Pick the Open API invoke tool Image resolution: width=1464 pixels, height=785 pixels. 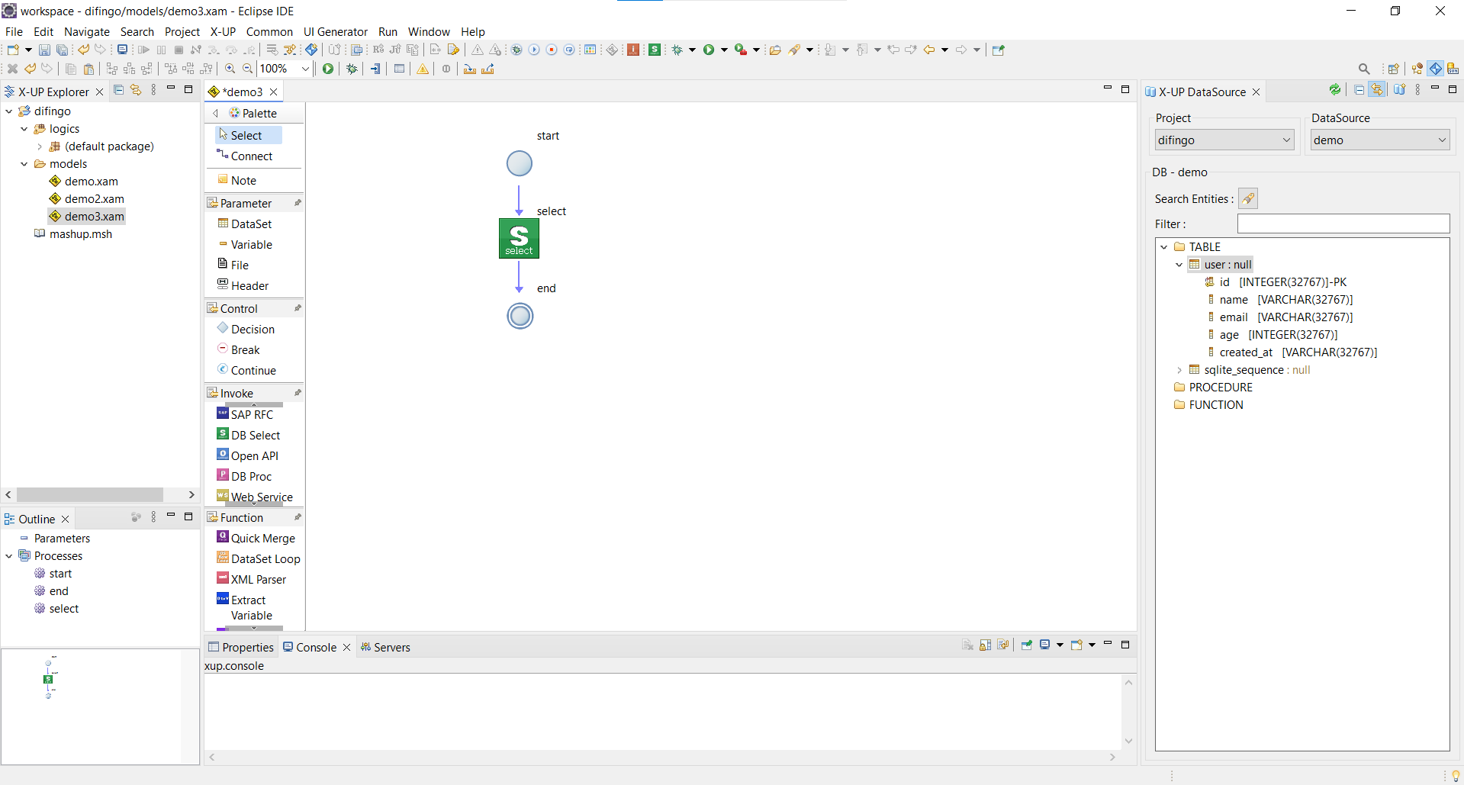coord(254,455)
